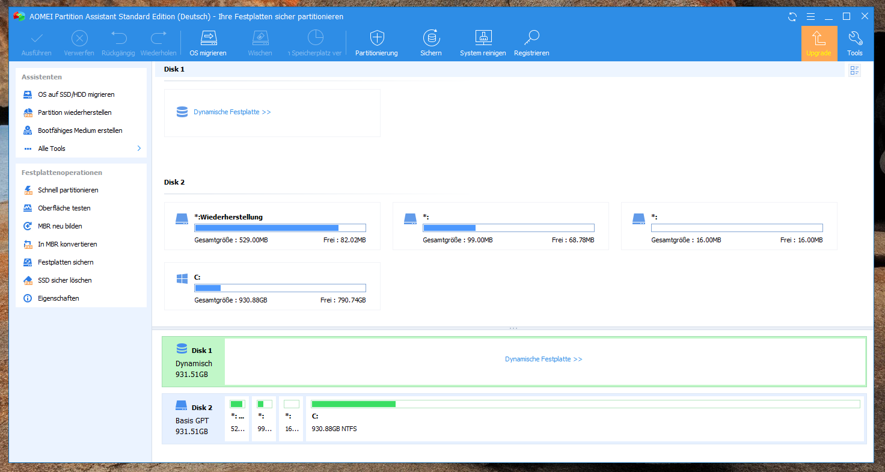Click the Speicherplatz verteilen pie icon
Screen dimensions: 885x472
(x=315, y=38)
